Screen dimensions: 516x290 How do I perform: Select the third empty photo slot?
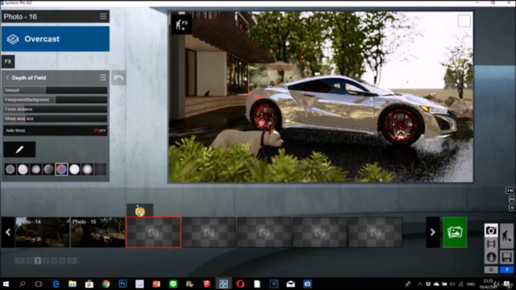(x=264, y=232)
